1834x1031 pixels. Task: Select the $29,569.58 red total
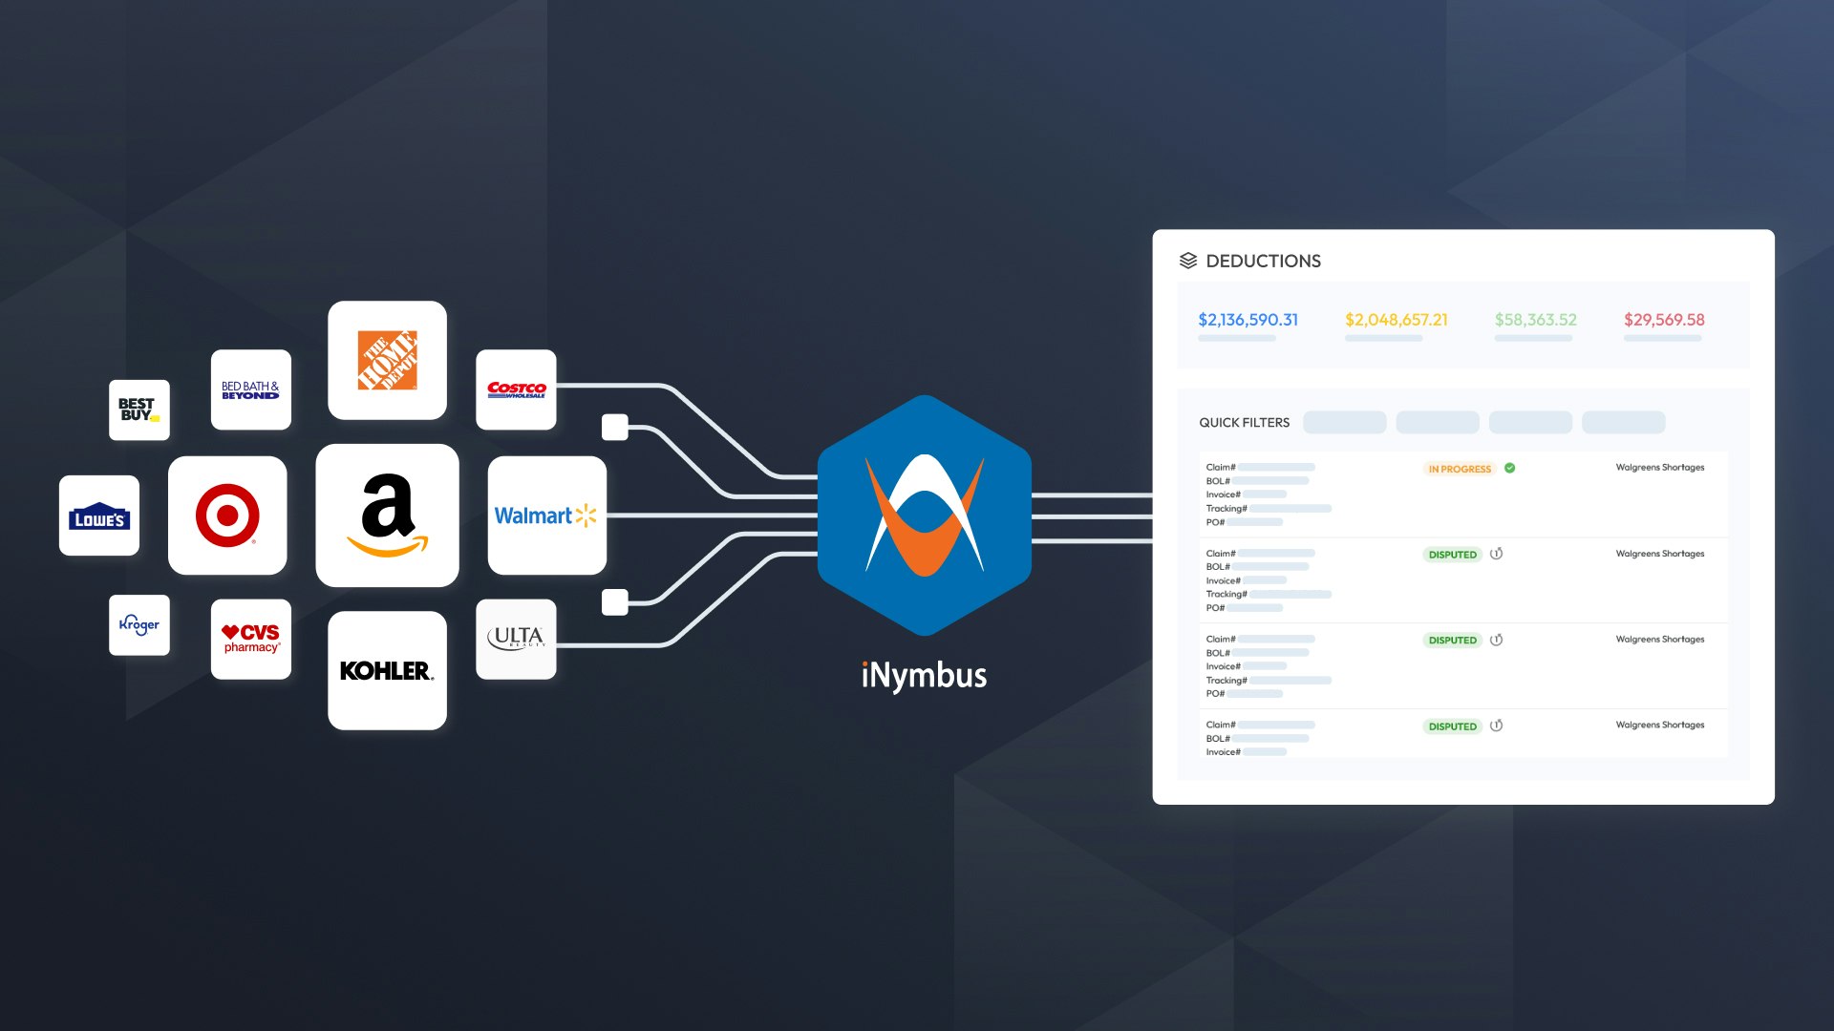(1664, 320)
